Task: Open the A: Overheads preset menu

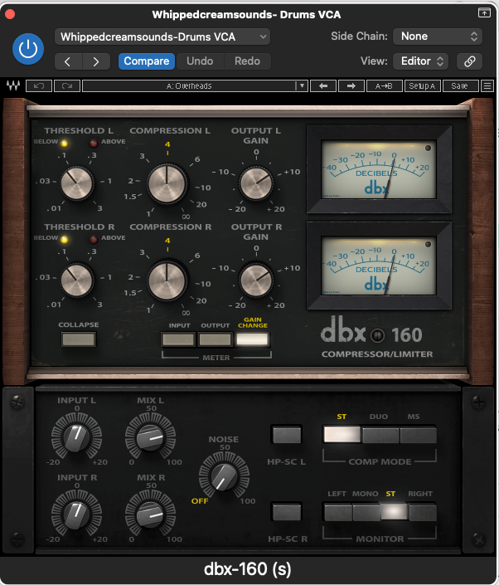Action: [x=189, y=86]
